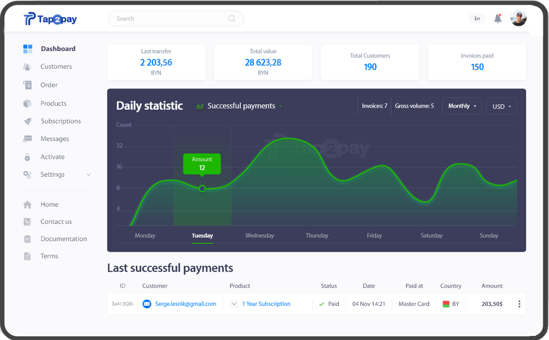Open the Documentation page

coord(63,238)
